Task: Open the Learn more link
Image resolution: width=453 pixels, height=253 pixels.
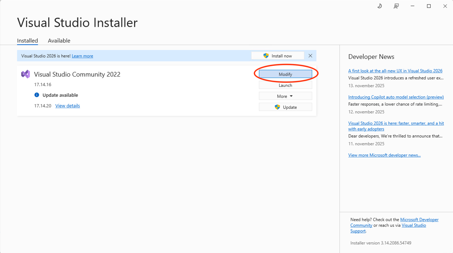Action: pyautogui.click(x=82, y=56)
